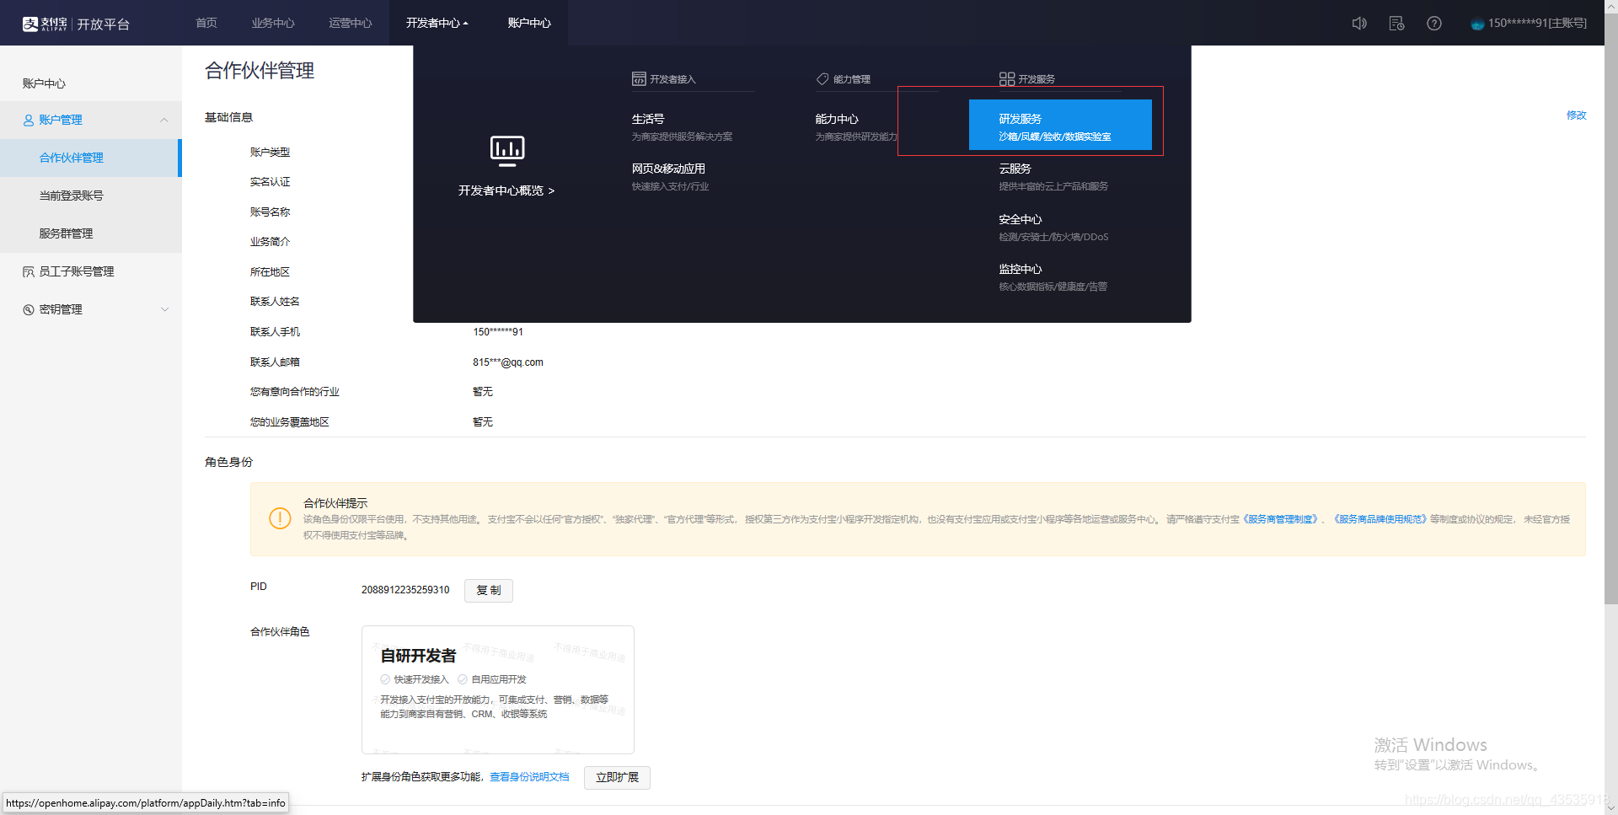Copy the PID with 复制 button
Screen dimensions: 1618x815
tap(489, 590)
